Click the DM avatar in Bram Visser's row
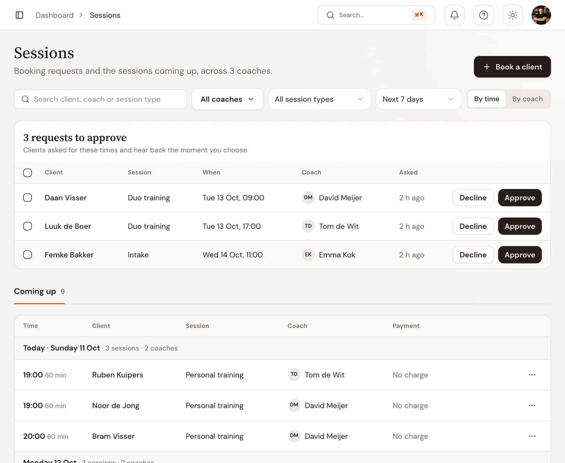This screenshot has width=565, height=463. click(x=294, y=436)
